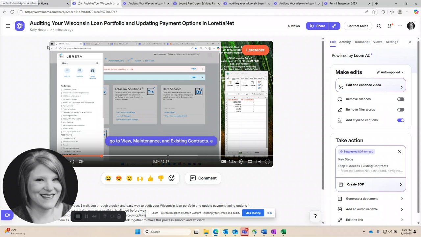Open the search magnifier in Loom header
Image resolution: width=421 pixels, height=237 pixels.
click(379, 26)
